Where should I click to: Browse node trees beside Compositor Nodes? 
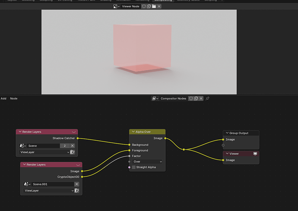[155, 98]
